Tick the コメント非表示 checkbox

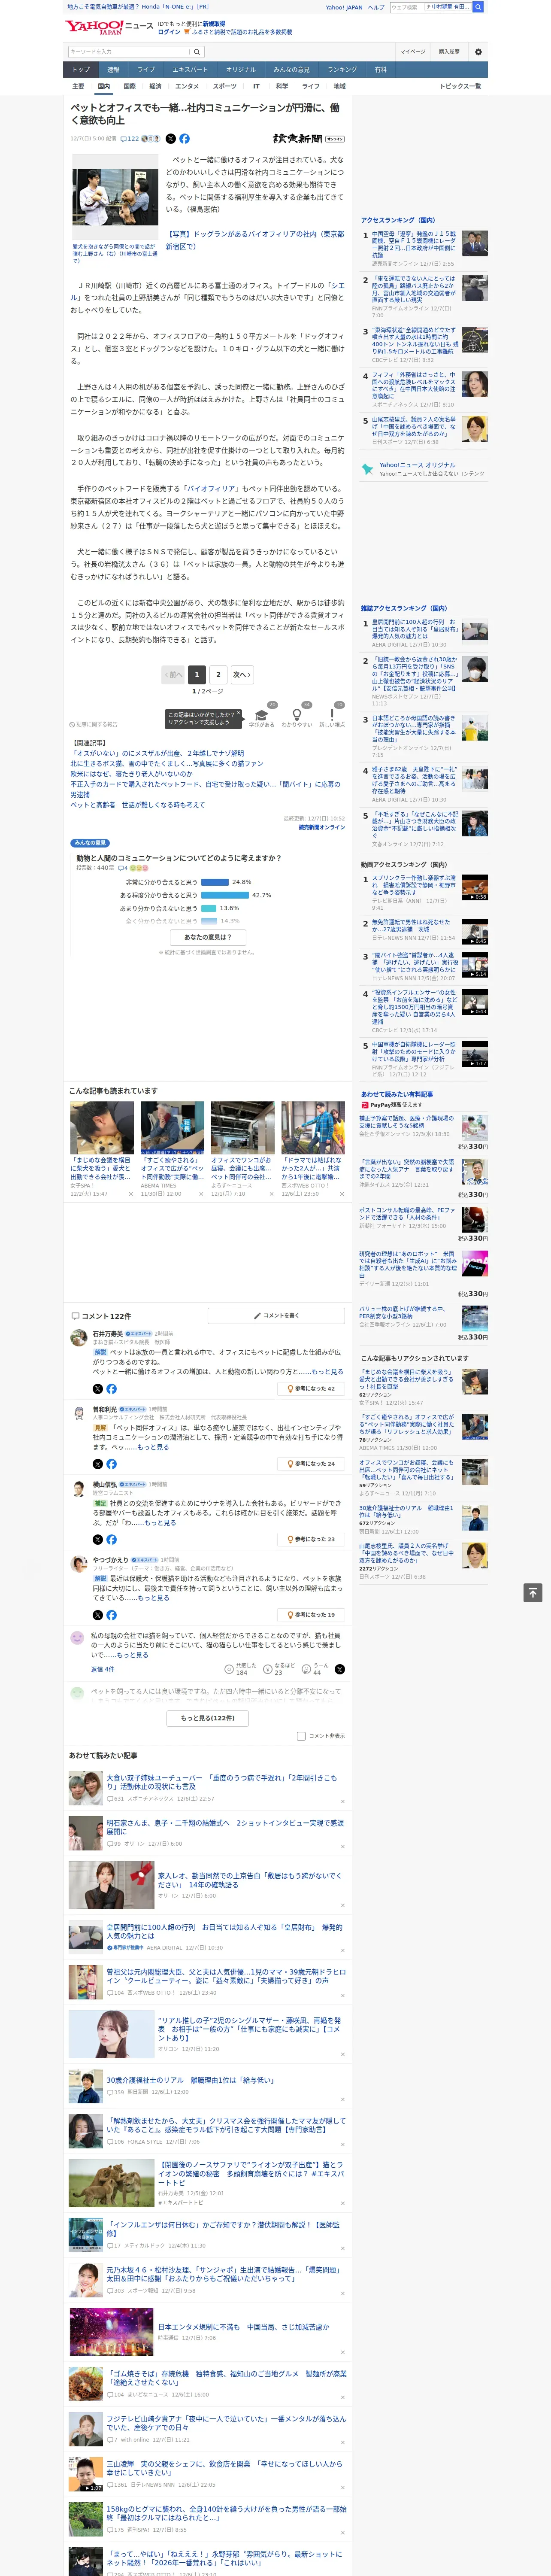(x=301, y=1736)
